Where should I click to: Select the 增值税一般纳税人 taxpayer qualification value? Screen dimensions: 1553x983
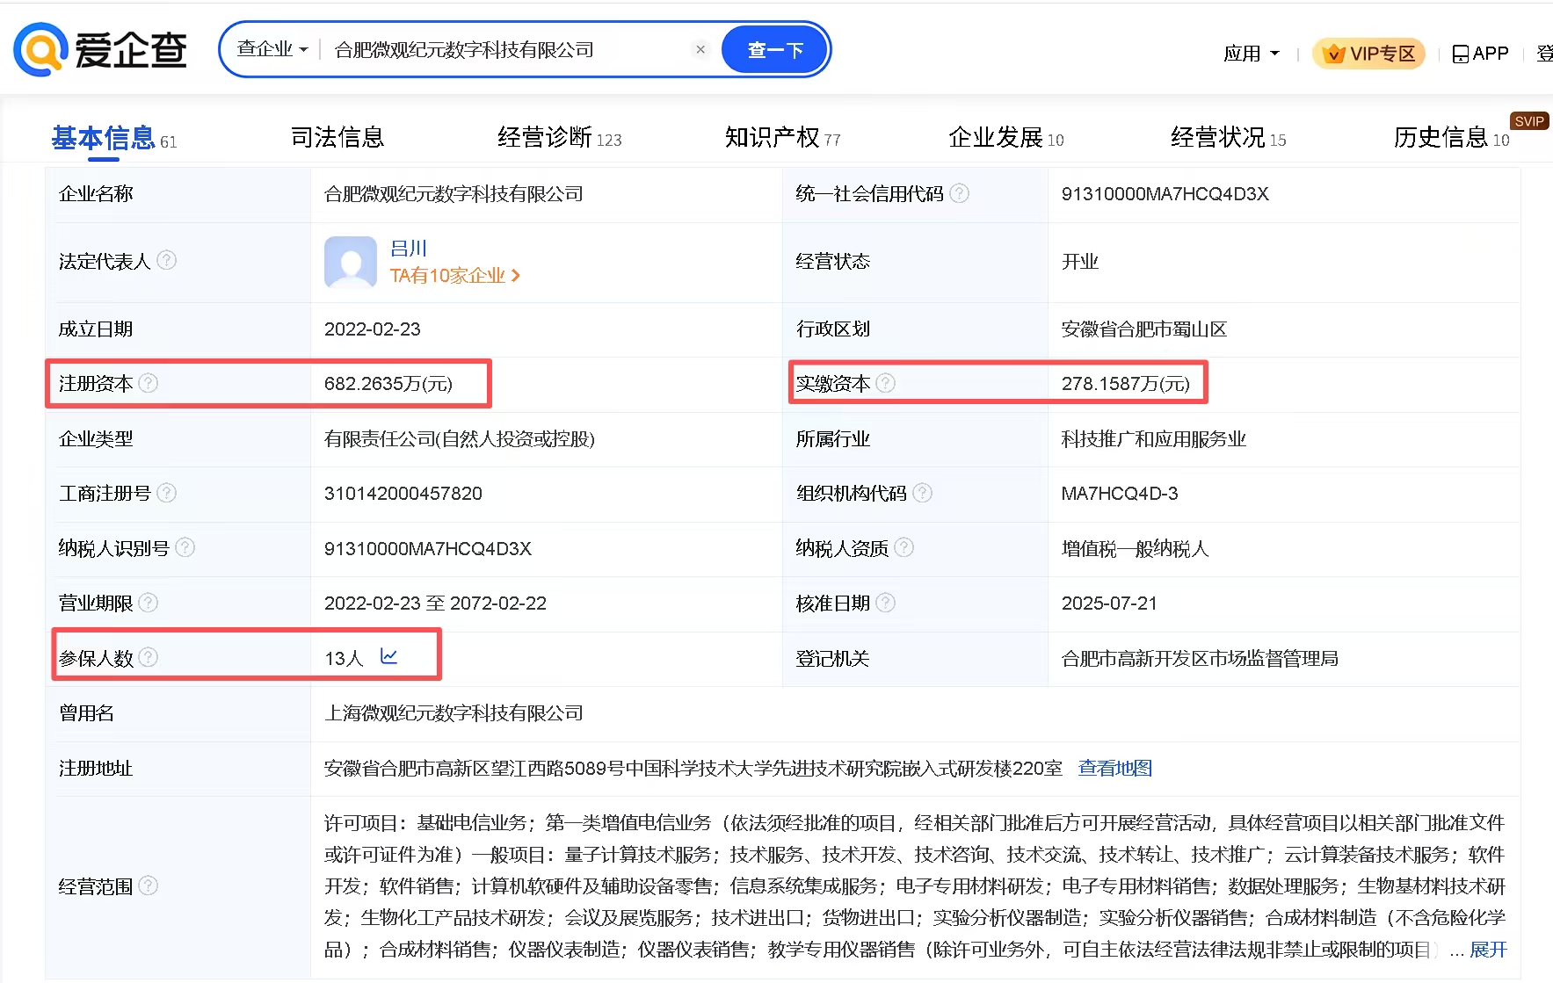tap(1136, 549)
